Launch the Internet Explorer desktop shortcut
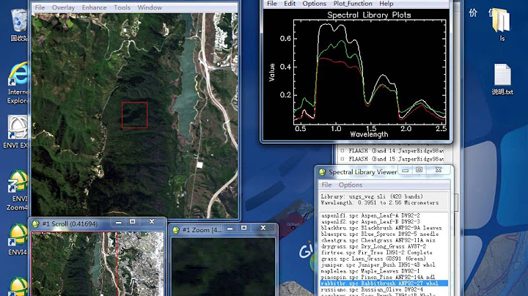528x296 pixels. click(x=18, y=74)
